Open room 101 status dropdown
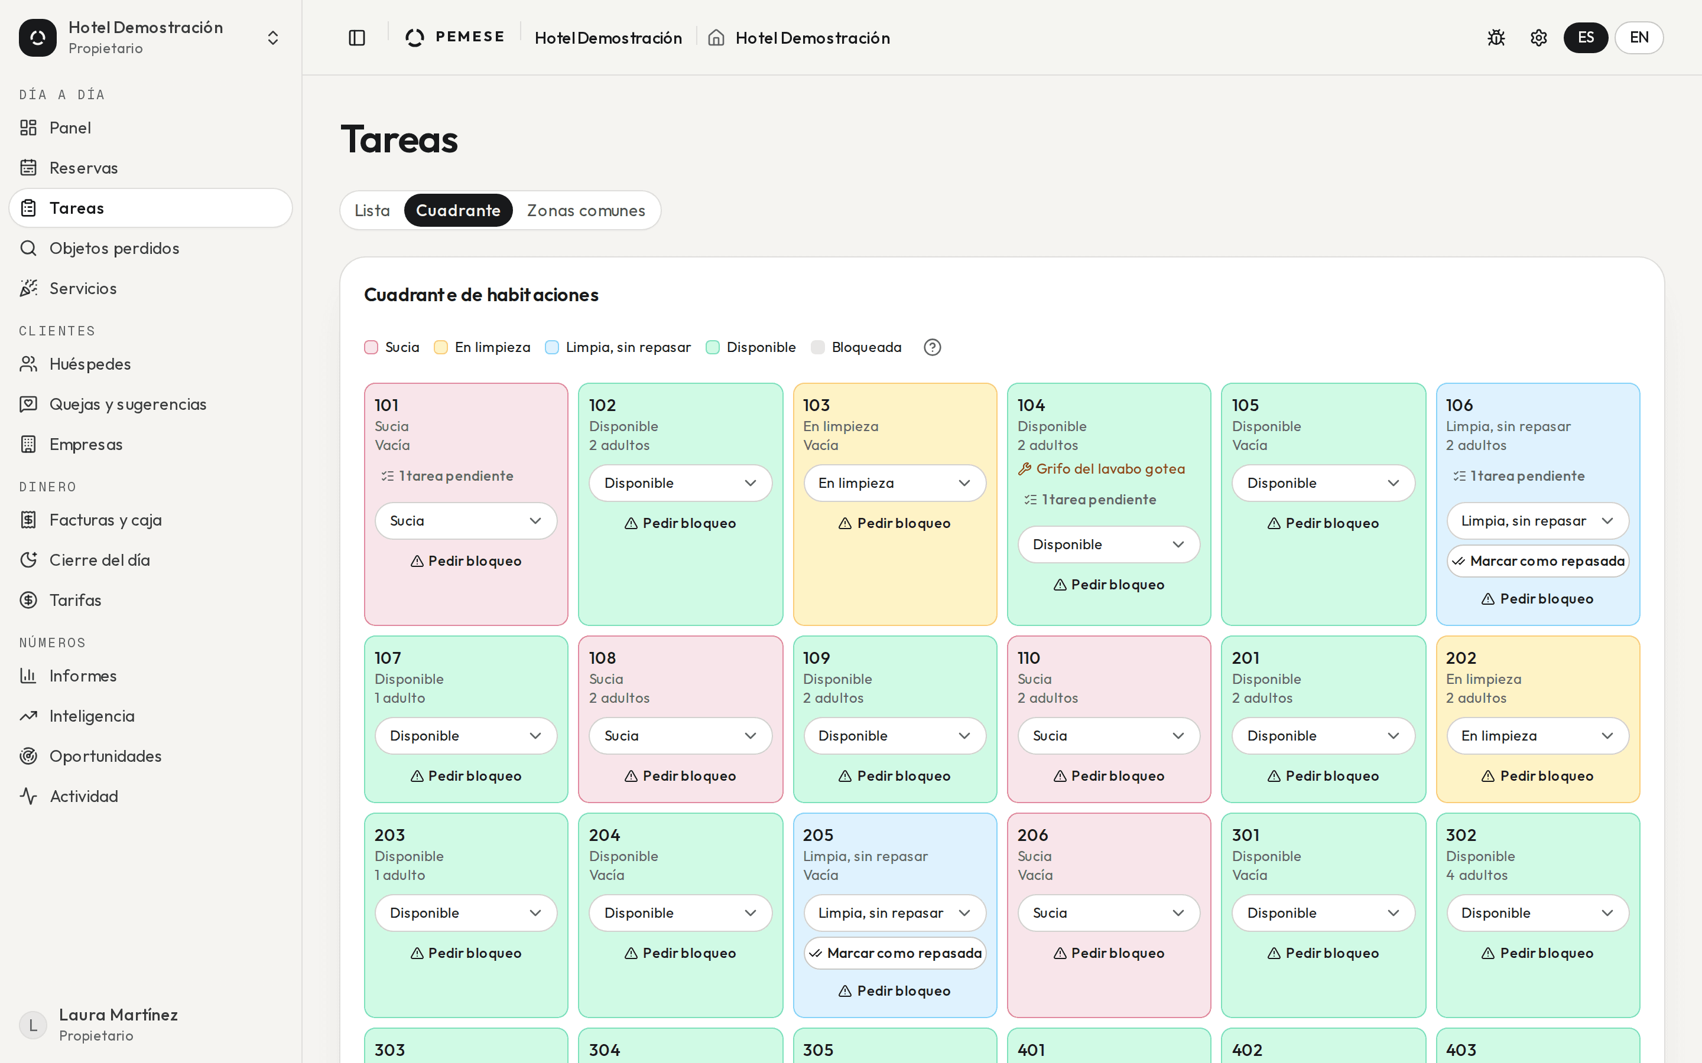The image size is (1702, 1063). coord(466,521)
